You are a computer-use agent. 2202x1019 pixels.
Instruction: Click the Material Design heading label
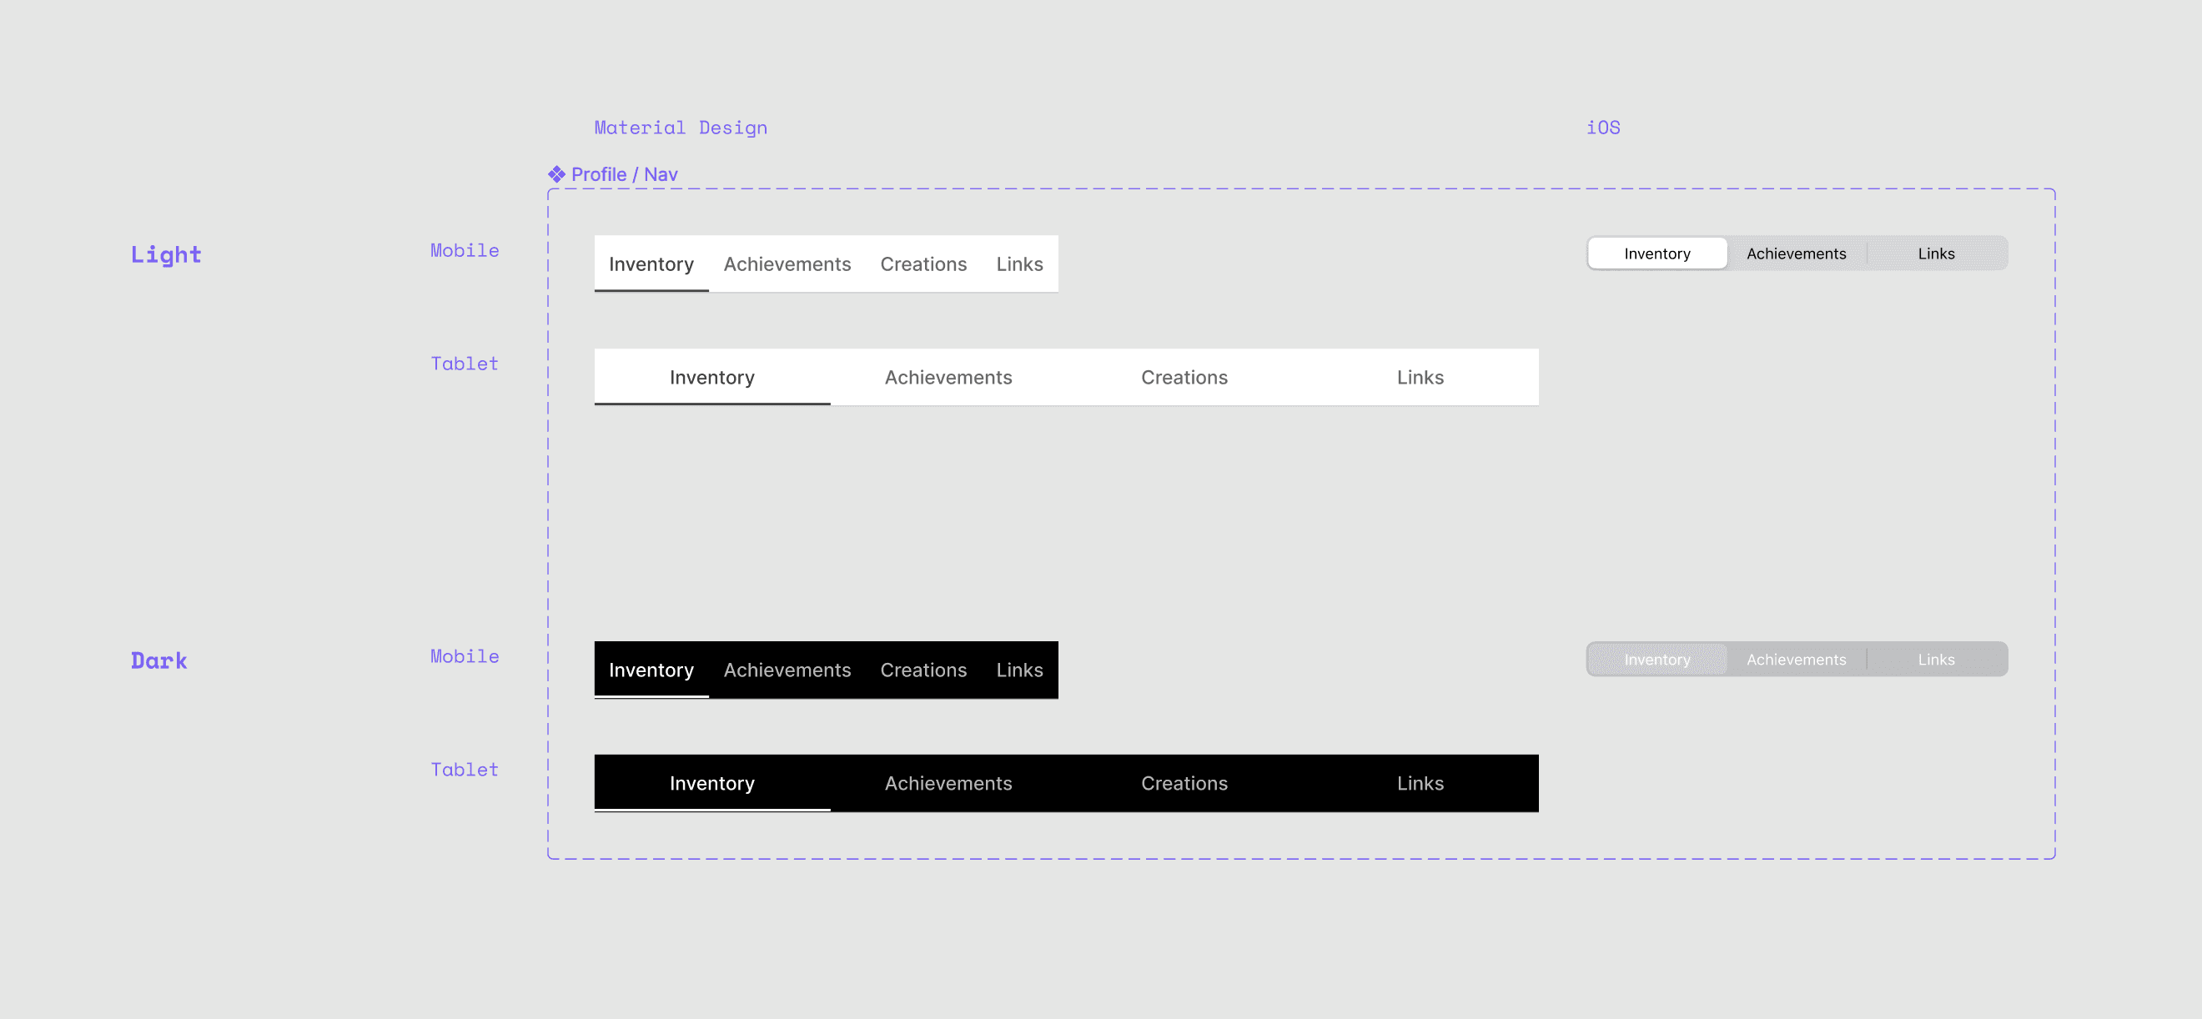pos(681,128)
